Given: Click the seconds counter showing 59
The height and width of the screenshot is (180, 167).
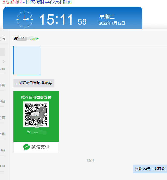Looking at the screenshot, I should (82, 22).
